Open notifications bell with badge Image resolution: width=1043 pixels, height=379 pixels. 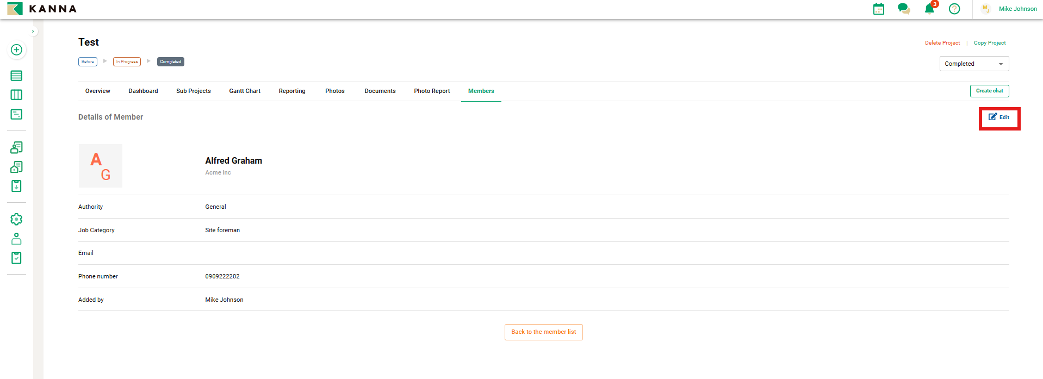(x=929, y=9)
